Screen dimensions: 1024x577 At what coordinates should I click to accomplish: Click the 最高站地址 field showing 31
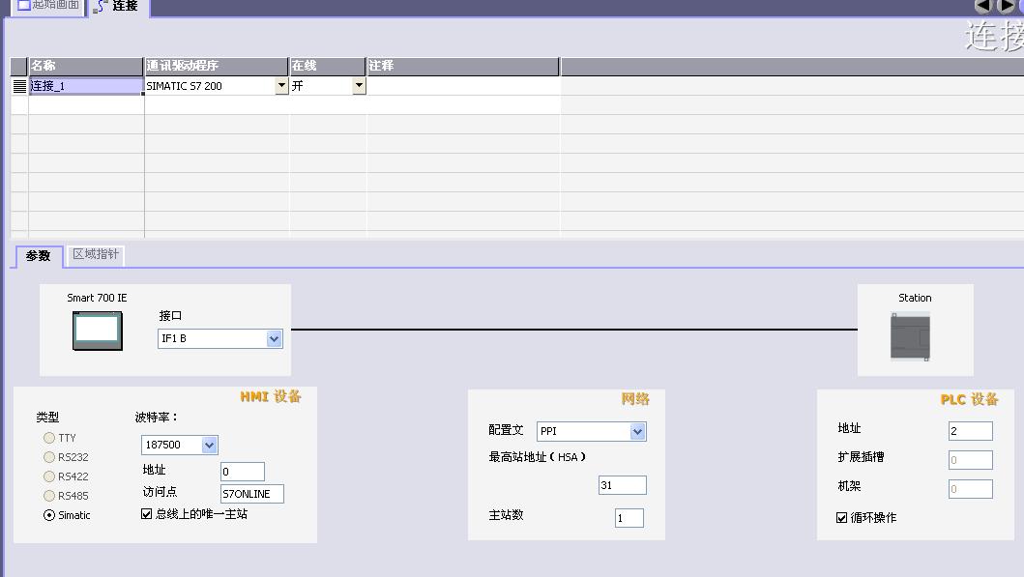point(622,485)
